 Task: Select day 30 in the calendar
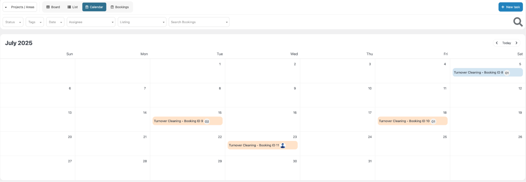[295, 161]
